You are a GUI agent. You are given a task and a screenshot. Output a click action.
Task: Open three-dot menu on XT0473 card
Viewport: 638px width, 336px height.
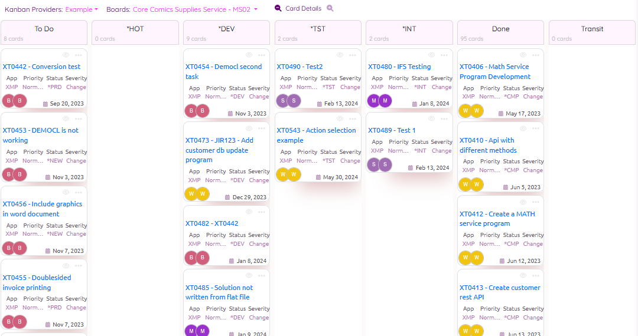tap(261, 129)
